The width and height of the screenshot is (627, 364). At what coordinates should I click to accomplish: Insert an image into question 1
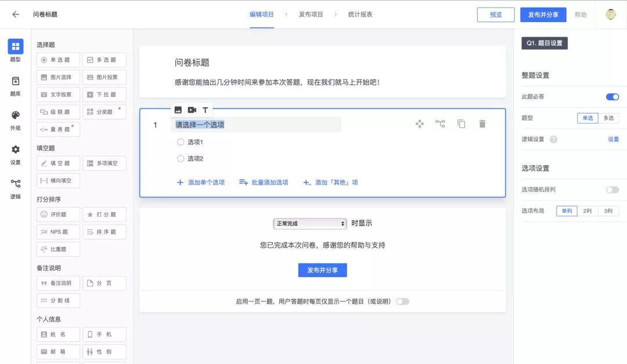coord(179,109)
